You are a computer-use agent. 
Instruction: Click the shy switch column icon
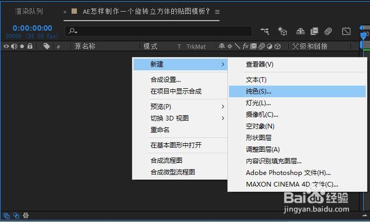[222, 46]
